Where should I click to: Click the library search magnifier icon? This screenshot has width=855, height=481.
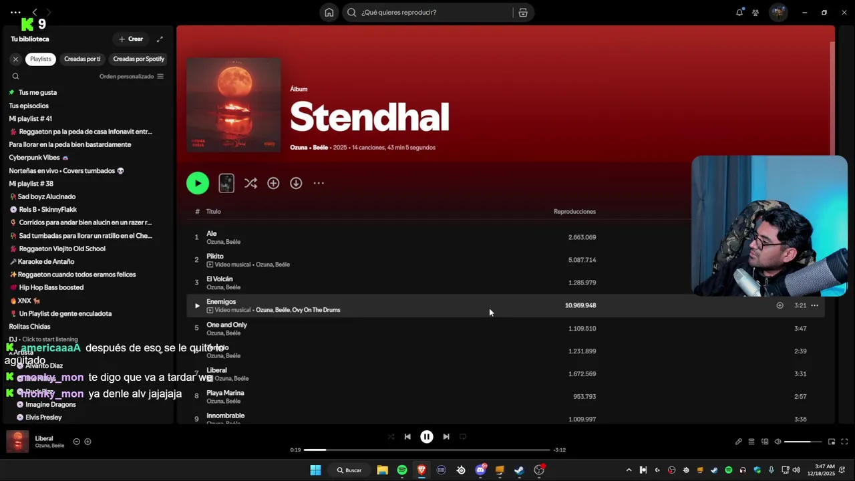15,76
